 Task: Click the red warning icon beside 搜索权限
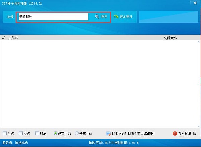click(x=175, y=133)
